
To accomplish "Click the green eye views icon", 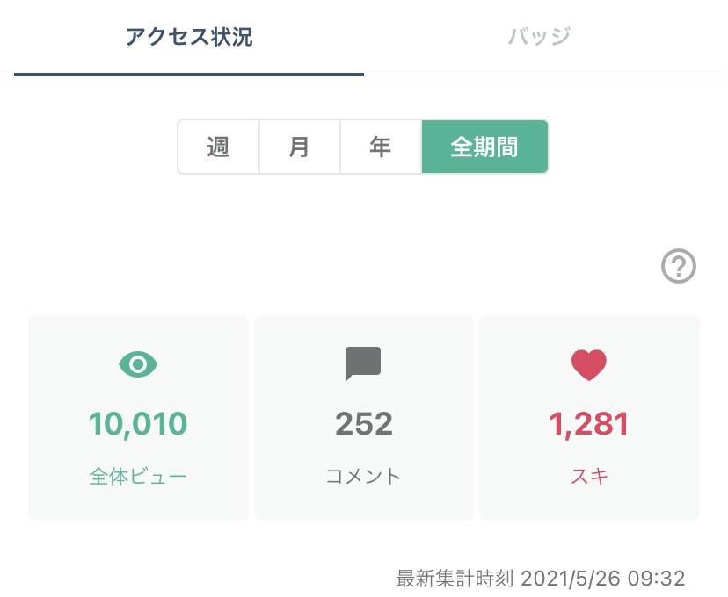I will 138,364.
